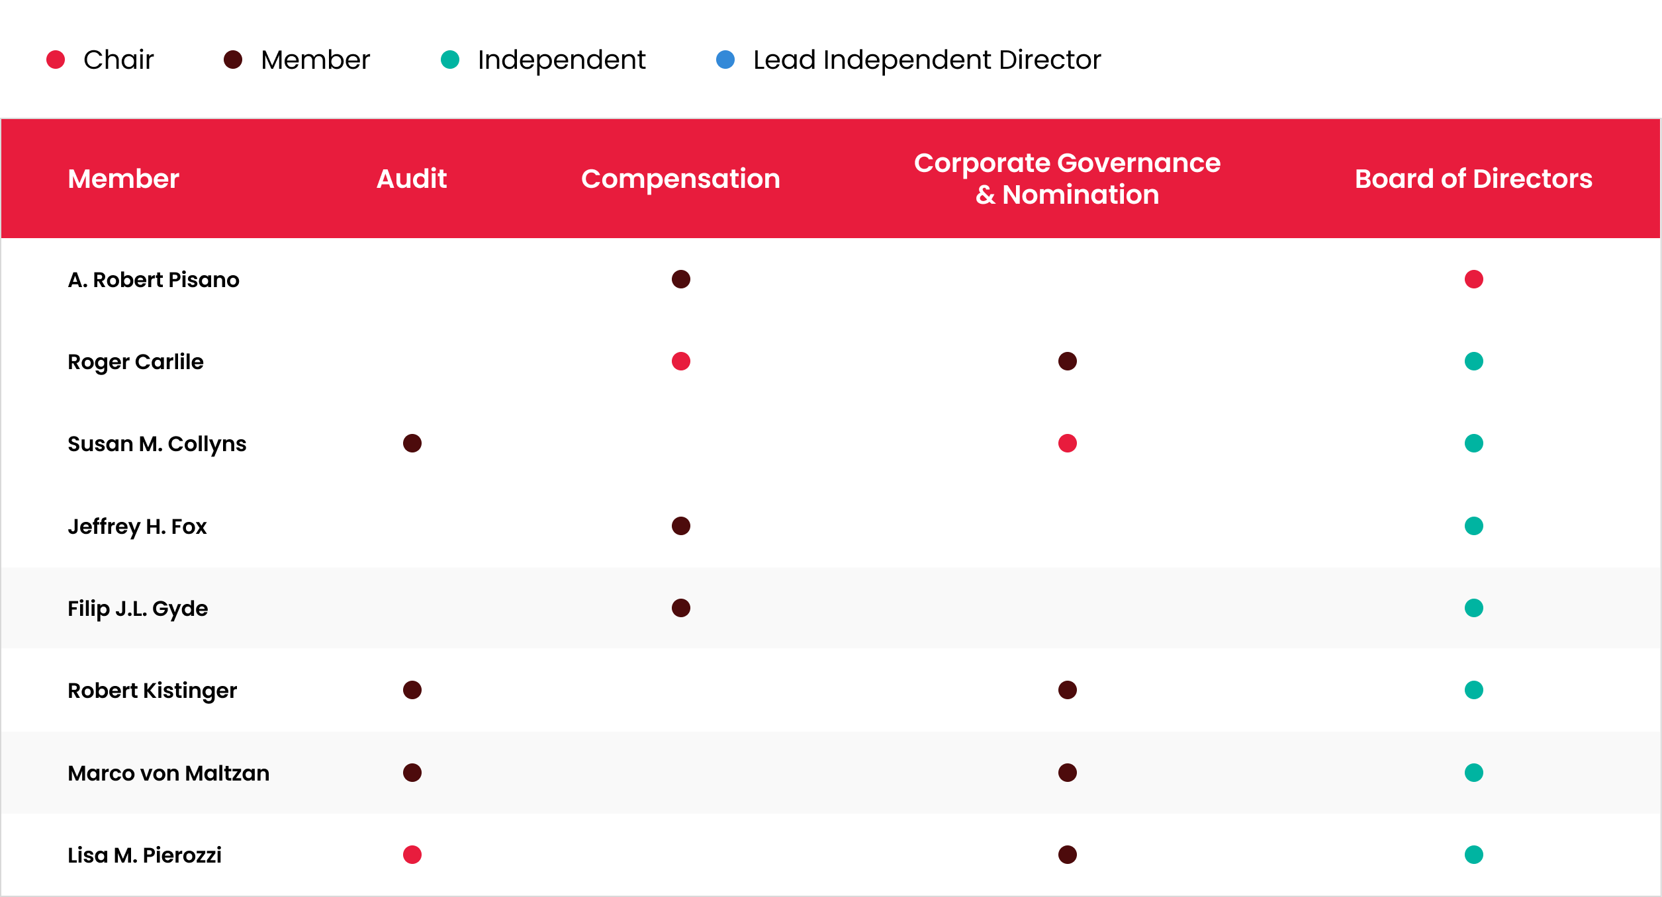
Task: Click the dark Member legend dot
Action: [233, 60]
